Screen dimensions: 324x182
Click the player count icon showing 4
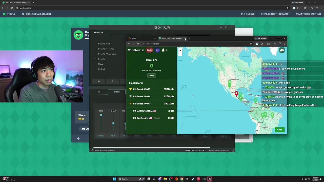pyautogui.click(x=165, y=50)
